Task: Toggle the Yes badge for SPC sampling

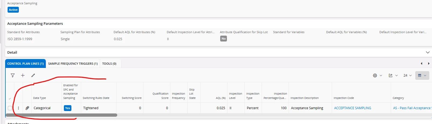Action: tap(68, 108)
